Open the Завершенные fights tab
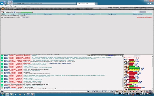This screenshot has height=96, width=154. click(x=138, y=14)
